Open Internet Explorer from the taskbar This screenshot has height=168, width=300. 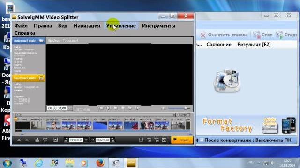click(38, 163)
